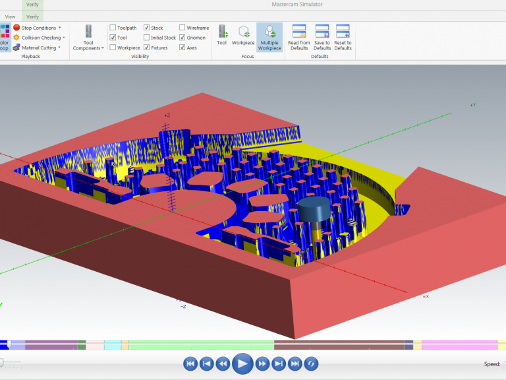
Task: Adjust the precision slider at bottom left
Action: tap(1, 363)
